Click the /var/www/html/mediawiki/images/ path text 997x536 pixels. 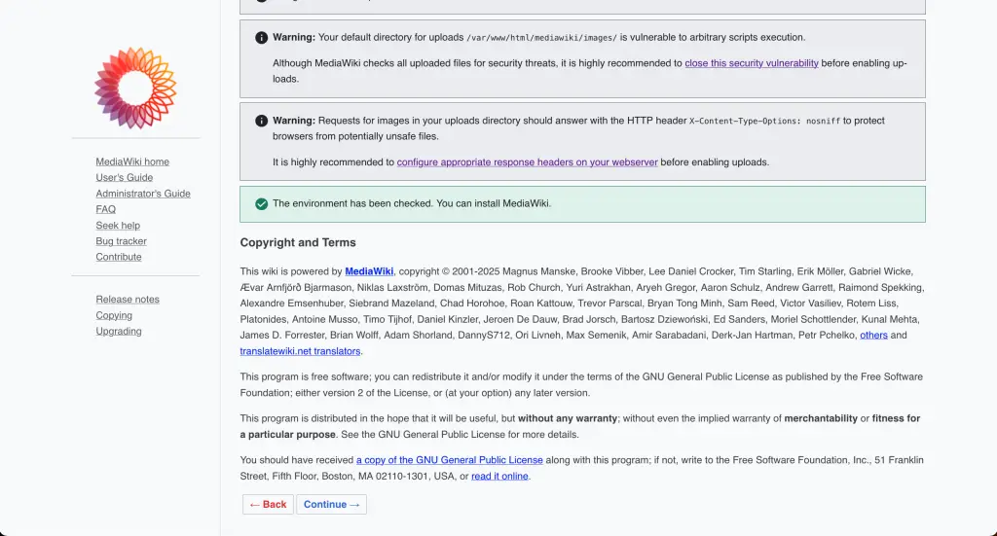point(541,38)
